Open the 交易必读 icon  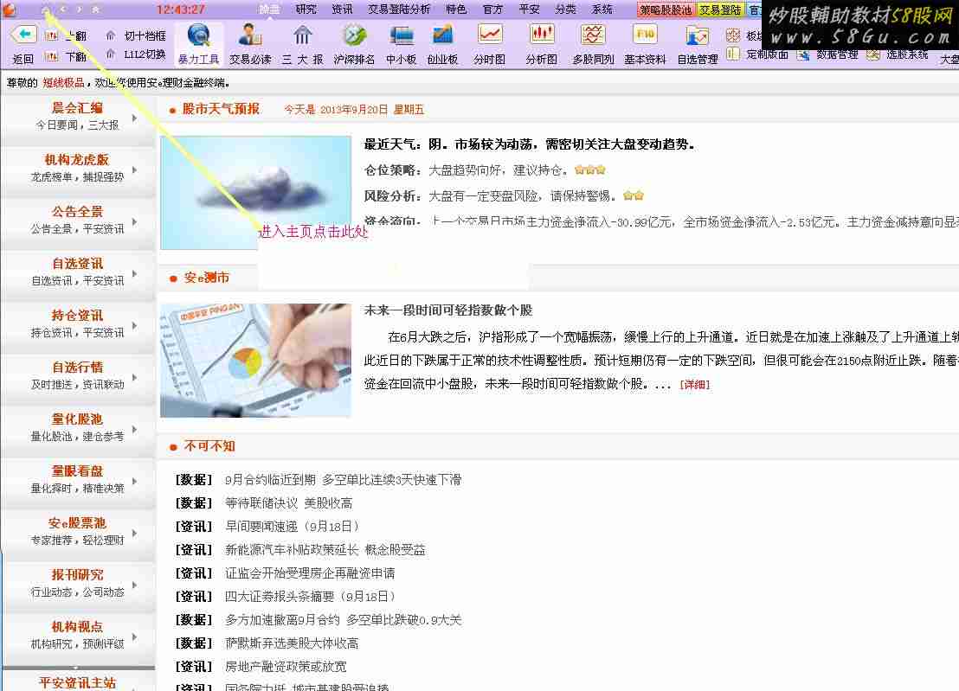point(250,35)
